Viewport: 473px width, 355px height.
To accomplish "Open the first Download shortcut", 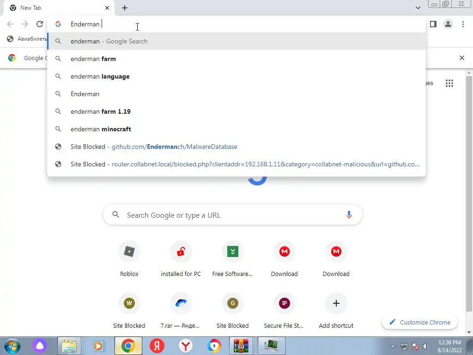I will click(284, 260).
